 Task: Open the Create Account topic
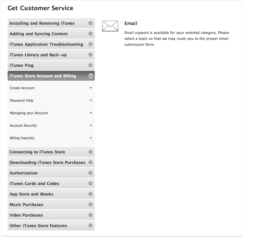coord(22,88)
